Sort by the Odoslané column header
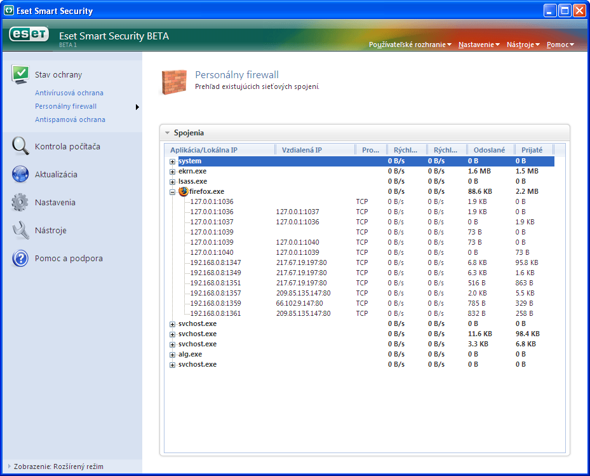 click(490, 150)
